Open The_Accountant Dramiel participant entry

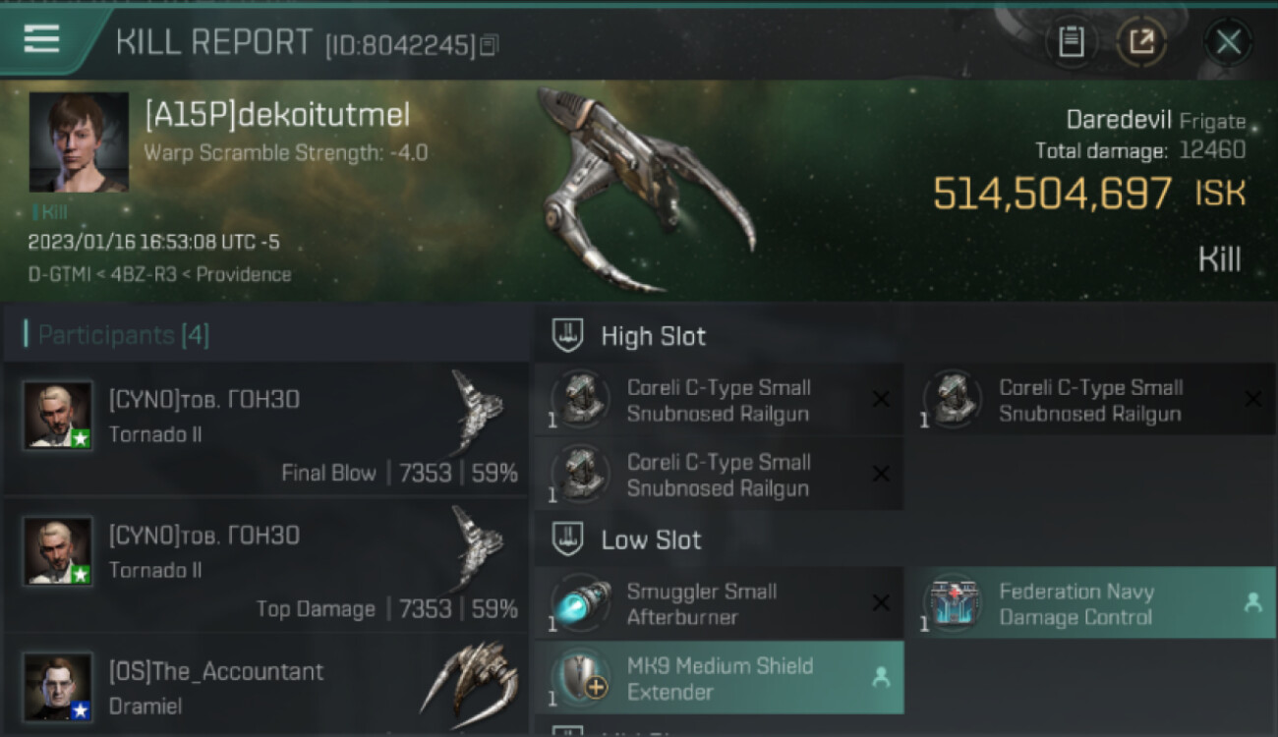[266, 687]
